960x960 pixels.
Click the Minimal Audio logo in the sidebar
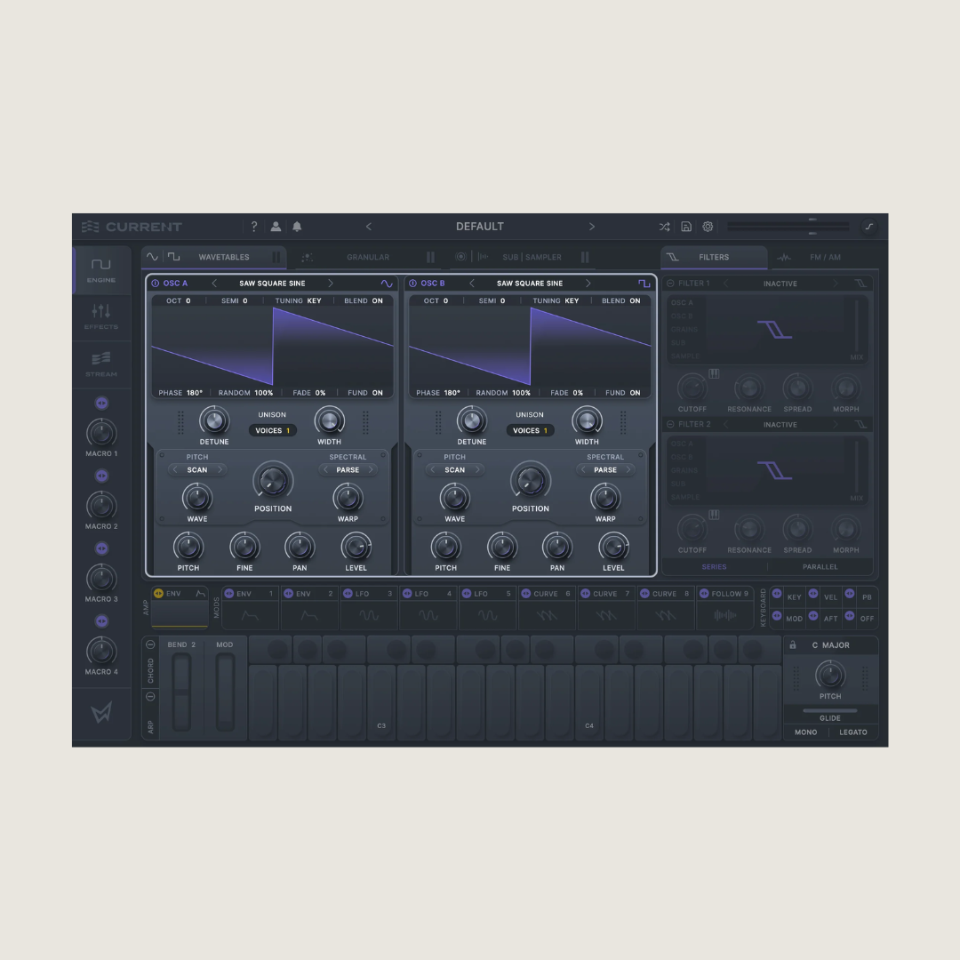(101, 713)
